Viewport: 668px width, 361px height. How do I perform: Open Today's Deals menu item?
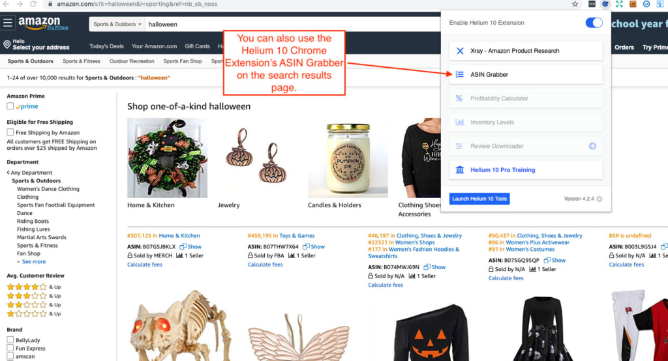pos(106,46)
